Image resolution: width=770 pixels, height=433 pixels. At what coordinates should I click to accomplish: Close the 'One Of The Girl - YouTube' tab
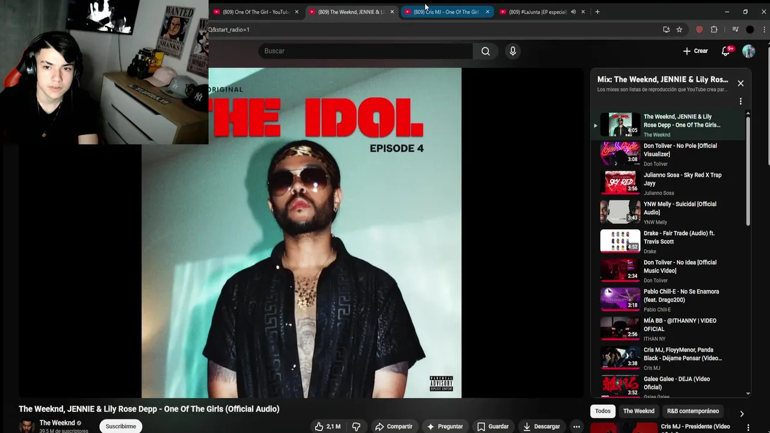(x=297, y=12)
